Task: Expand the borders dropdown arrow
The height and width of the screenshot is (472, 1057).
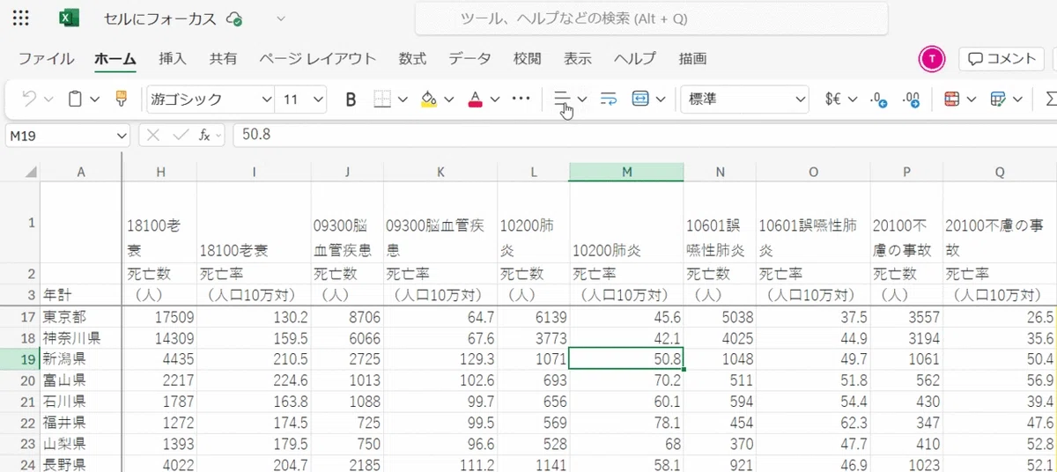Action: point(403,100)
